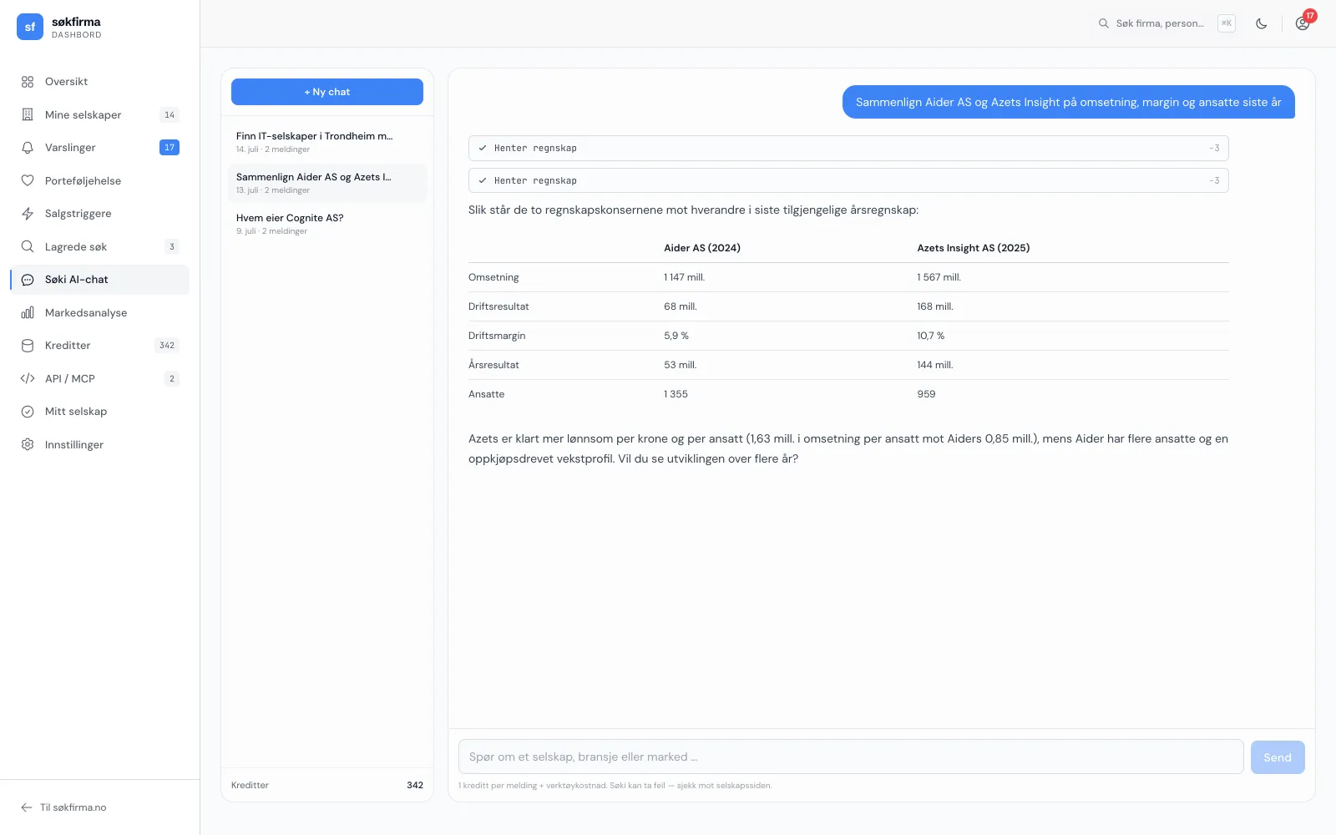The image size is (1336, 835).
Task: Click the 1 567 mill. omsetning value
Action: click(x=939, y=277)
